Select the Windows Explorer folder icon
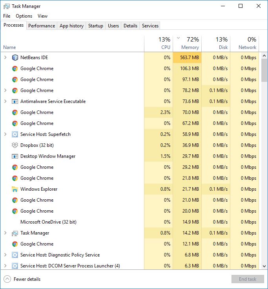This screenshot has width=268, height=289. pyautogui.click(x=15, y=189)
